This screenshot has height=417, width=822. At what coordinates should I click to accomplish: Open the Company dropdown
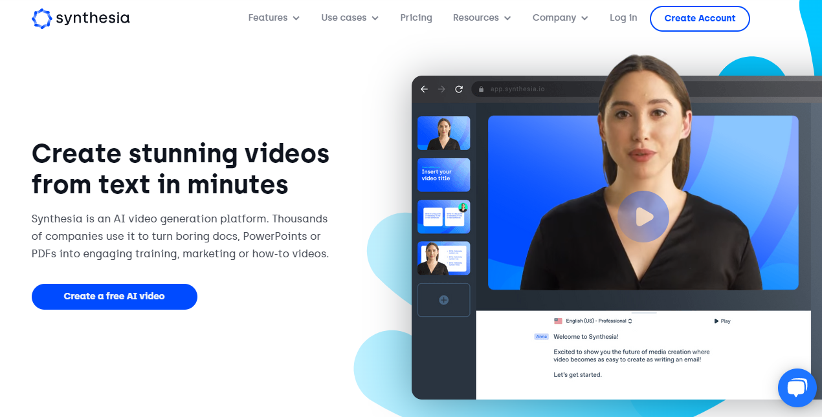[x=561, y=17]
